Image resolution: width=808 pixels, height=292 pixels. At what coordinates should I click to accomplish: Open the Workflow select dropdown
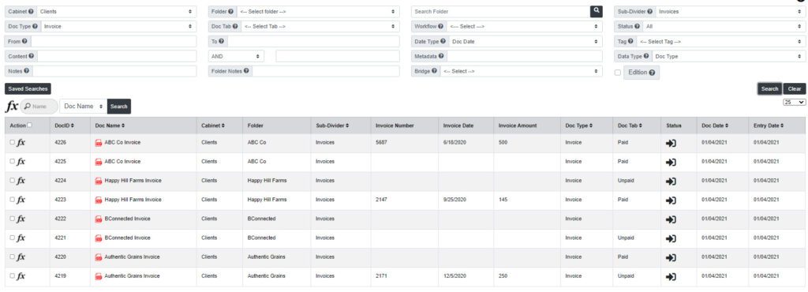click(x=524, y=26)
